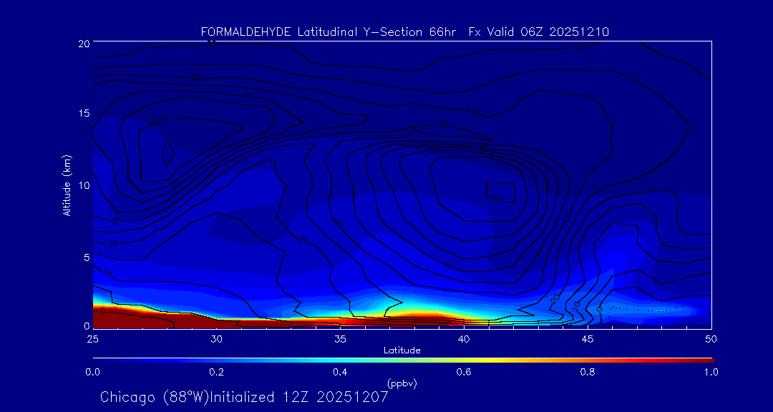Click the "Latitude" x-axis label
Image resolution: width=773 pixels, height=412 pixels.
(x=402, y=350)
